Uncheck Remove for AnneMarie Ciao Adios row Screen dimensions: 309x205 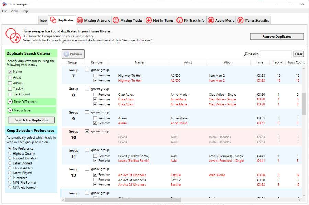point(95,99)
